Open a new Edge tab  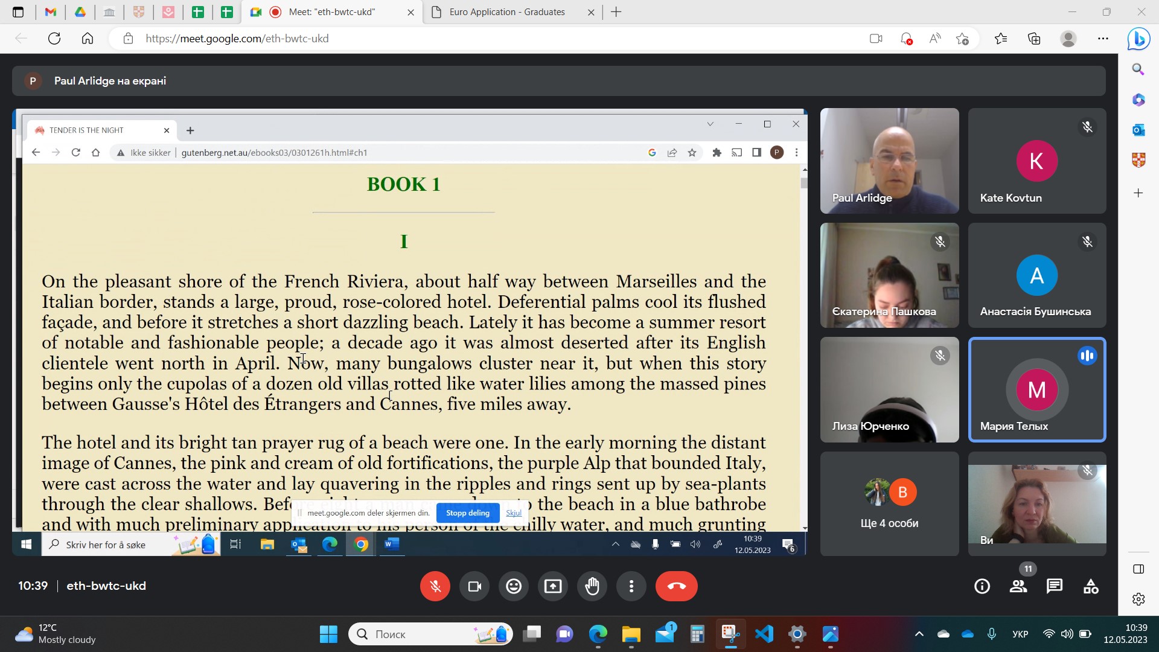point(616,12)
